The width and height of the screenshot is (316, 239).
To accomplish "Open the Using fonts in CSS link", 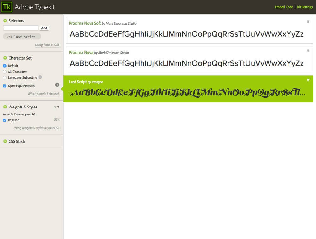I will coord(47,45).
